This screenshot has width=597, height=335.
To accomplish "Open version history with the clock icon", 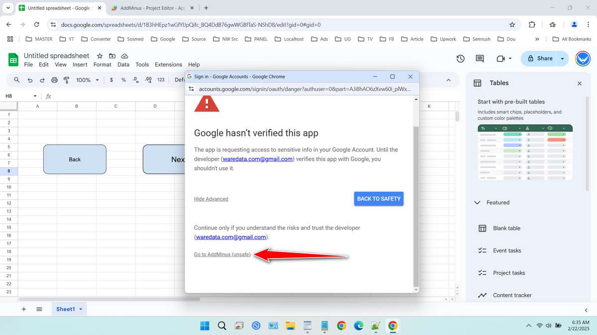I will click(x=460, y=58).
